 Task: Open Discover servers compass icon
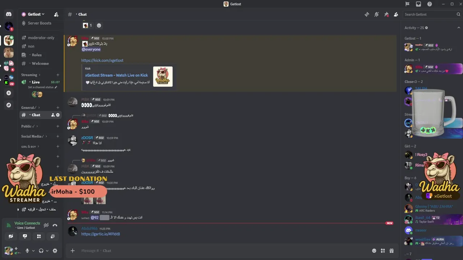pyautogui.click(x=9, y=105)
